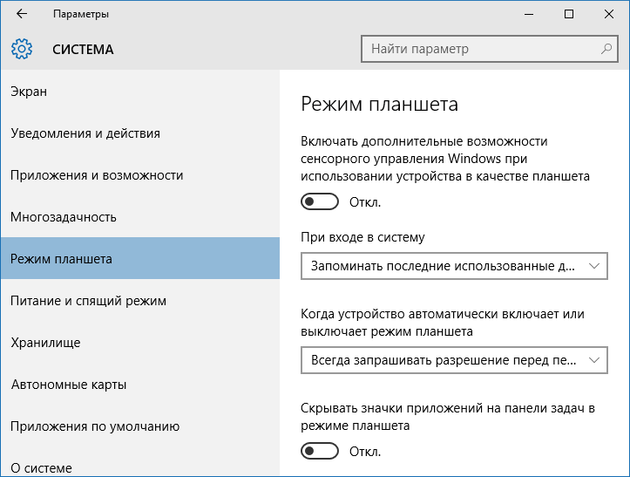The height and width of the screenshot is (477, 630).
Task: Close the Settings window
Action: pos(609,14)
